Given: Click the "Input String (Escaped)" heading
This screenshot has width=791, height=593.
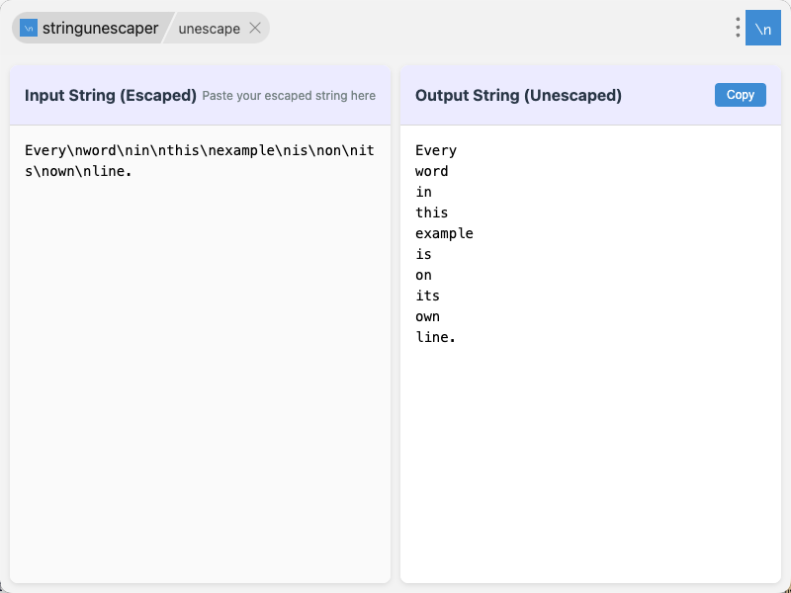Looking at the screenshot, I should click(x=111, y=96).
